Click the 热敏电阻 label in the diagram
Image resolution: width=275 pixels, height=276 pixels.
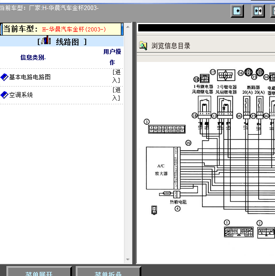point(178,202)
